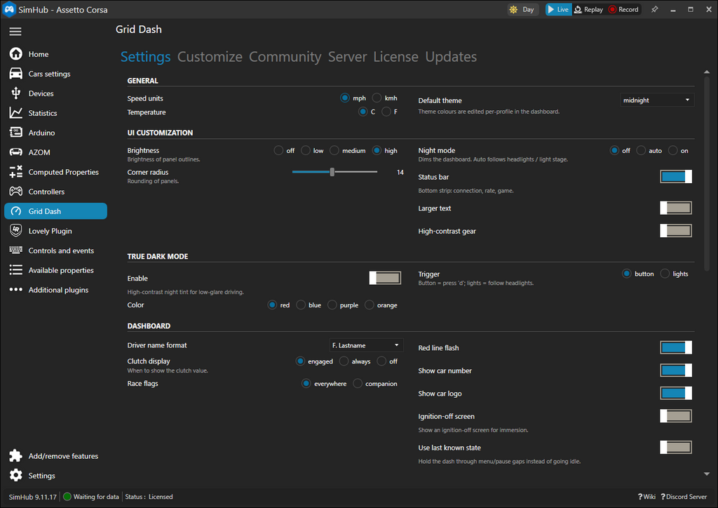Open the Day mode selector

(x=522, y=9)
